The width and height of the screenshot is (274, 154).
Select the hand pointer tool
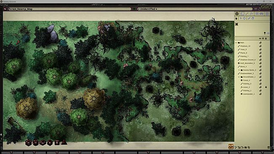click(x=237, y=18)
